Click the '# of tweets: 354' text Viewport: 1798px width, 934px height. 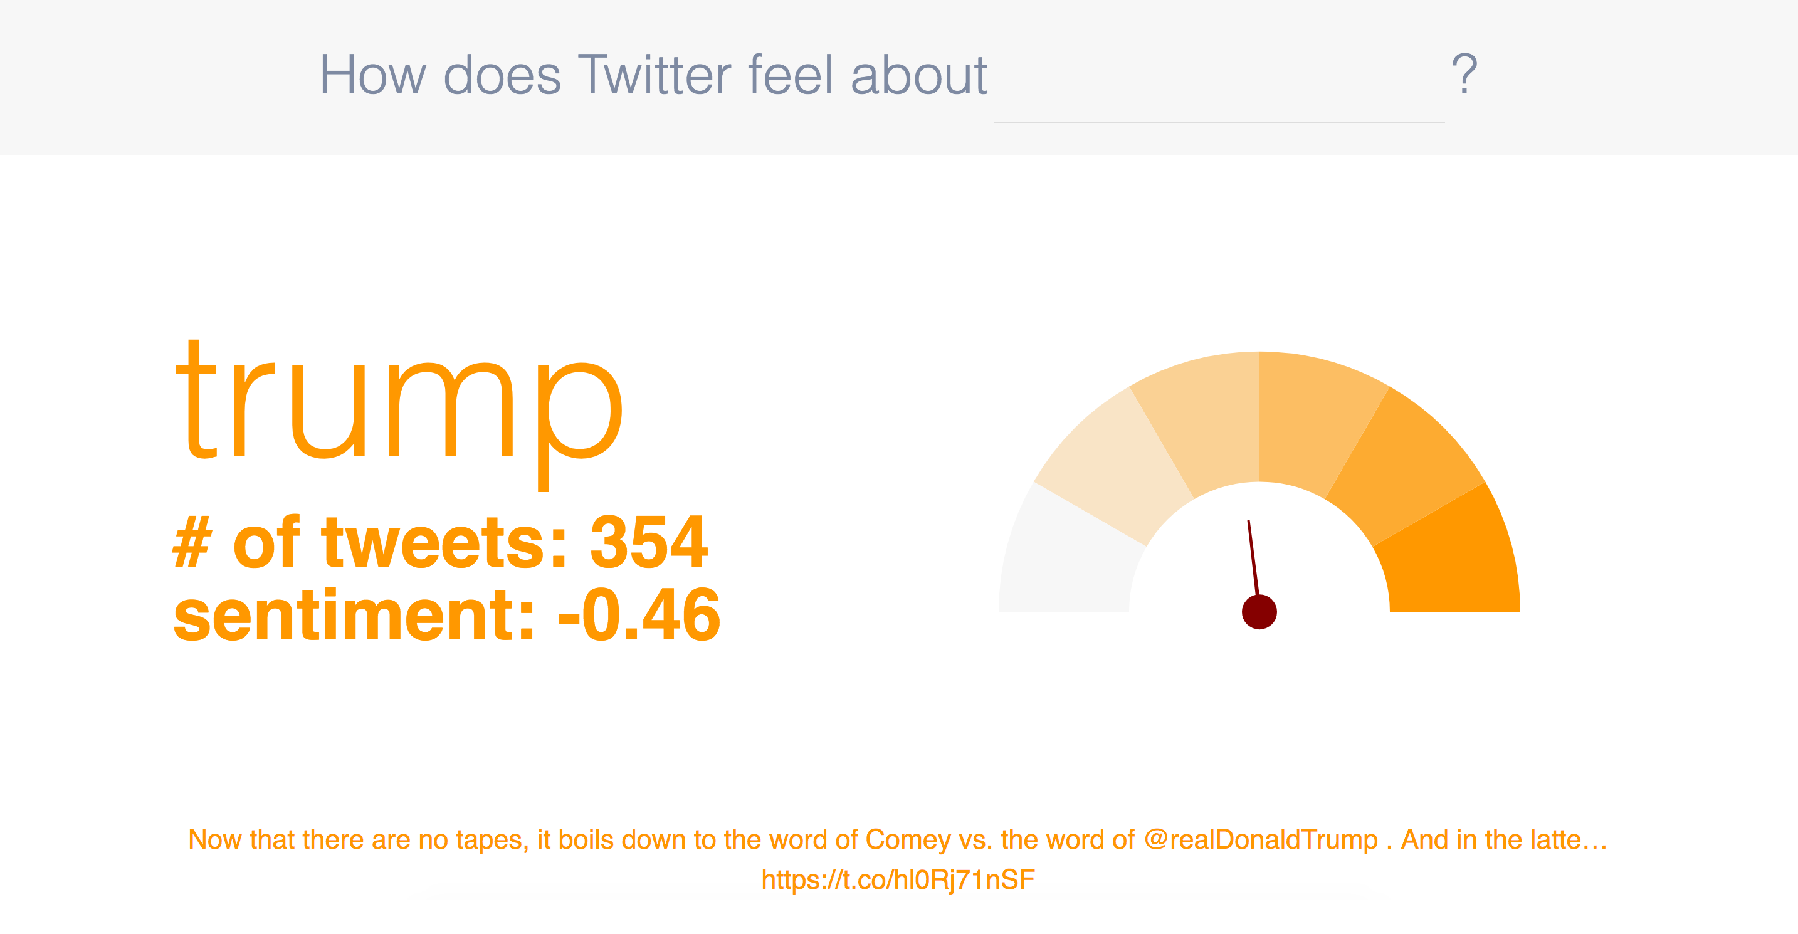tap(441, 542)
